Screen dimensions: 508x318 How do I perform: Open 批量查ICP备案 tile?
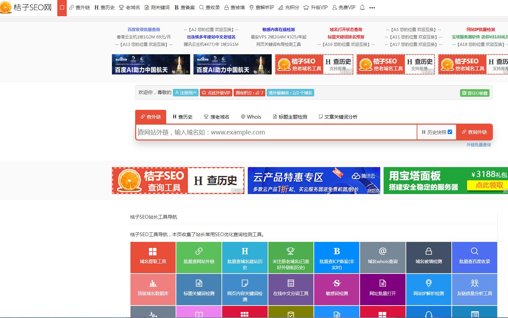337,257
